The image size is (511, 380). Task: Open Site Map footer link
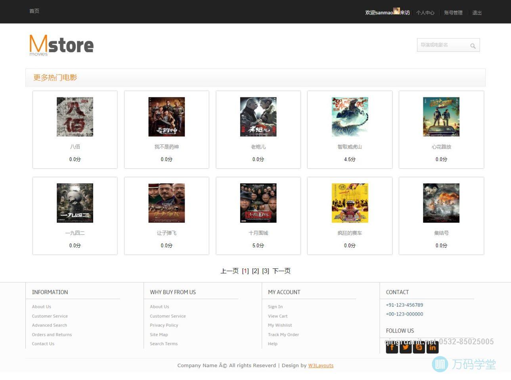click(159, 335)
